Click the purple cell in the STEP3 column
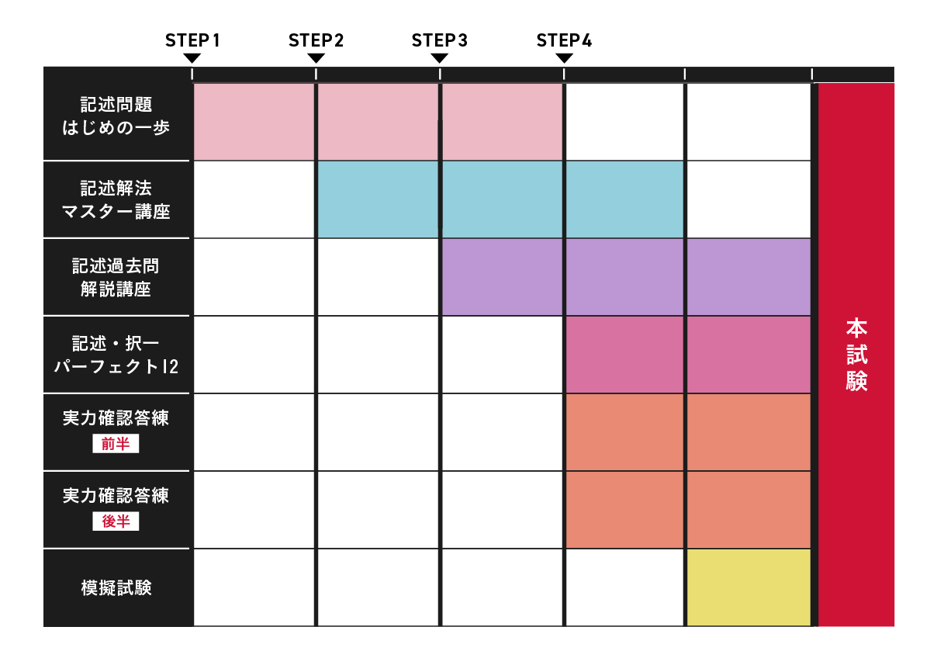The width and height of the screenshot is (937, 658). pos(502,277)
